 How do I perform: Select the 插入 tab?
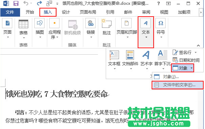[48, 12]
